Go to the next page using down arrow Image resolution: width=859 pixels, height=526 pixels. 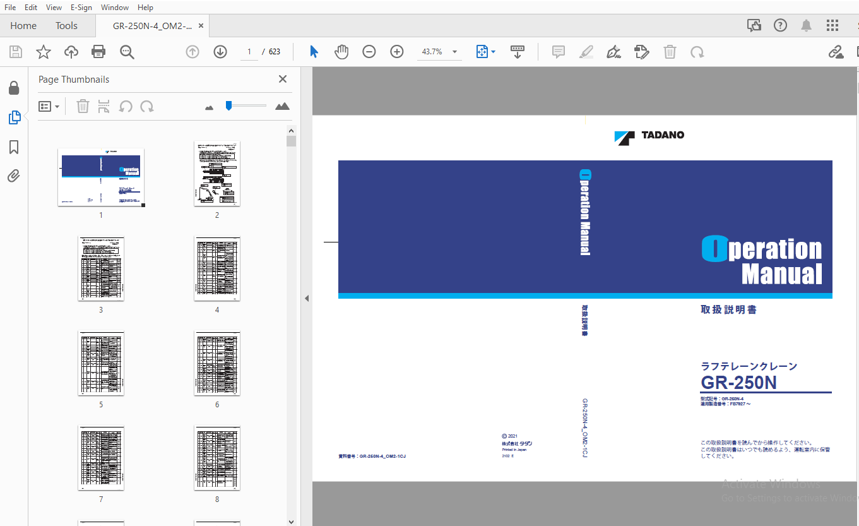(x=220, y=52)
